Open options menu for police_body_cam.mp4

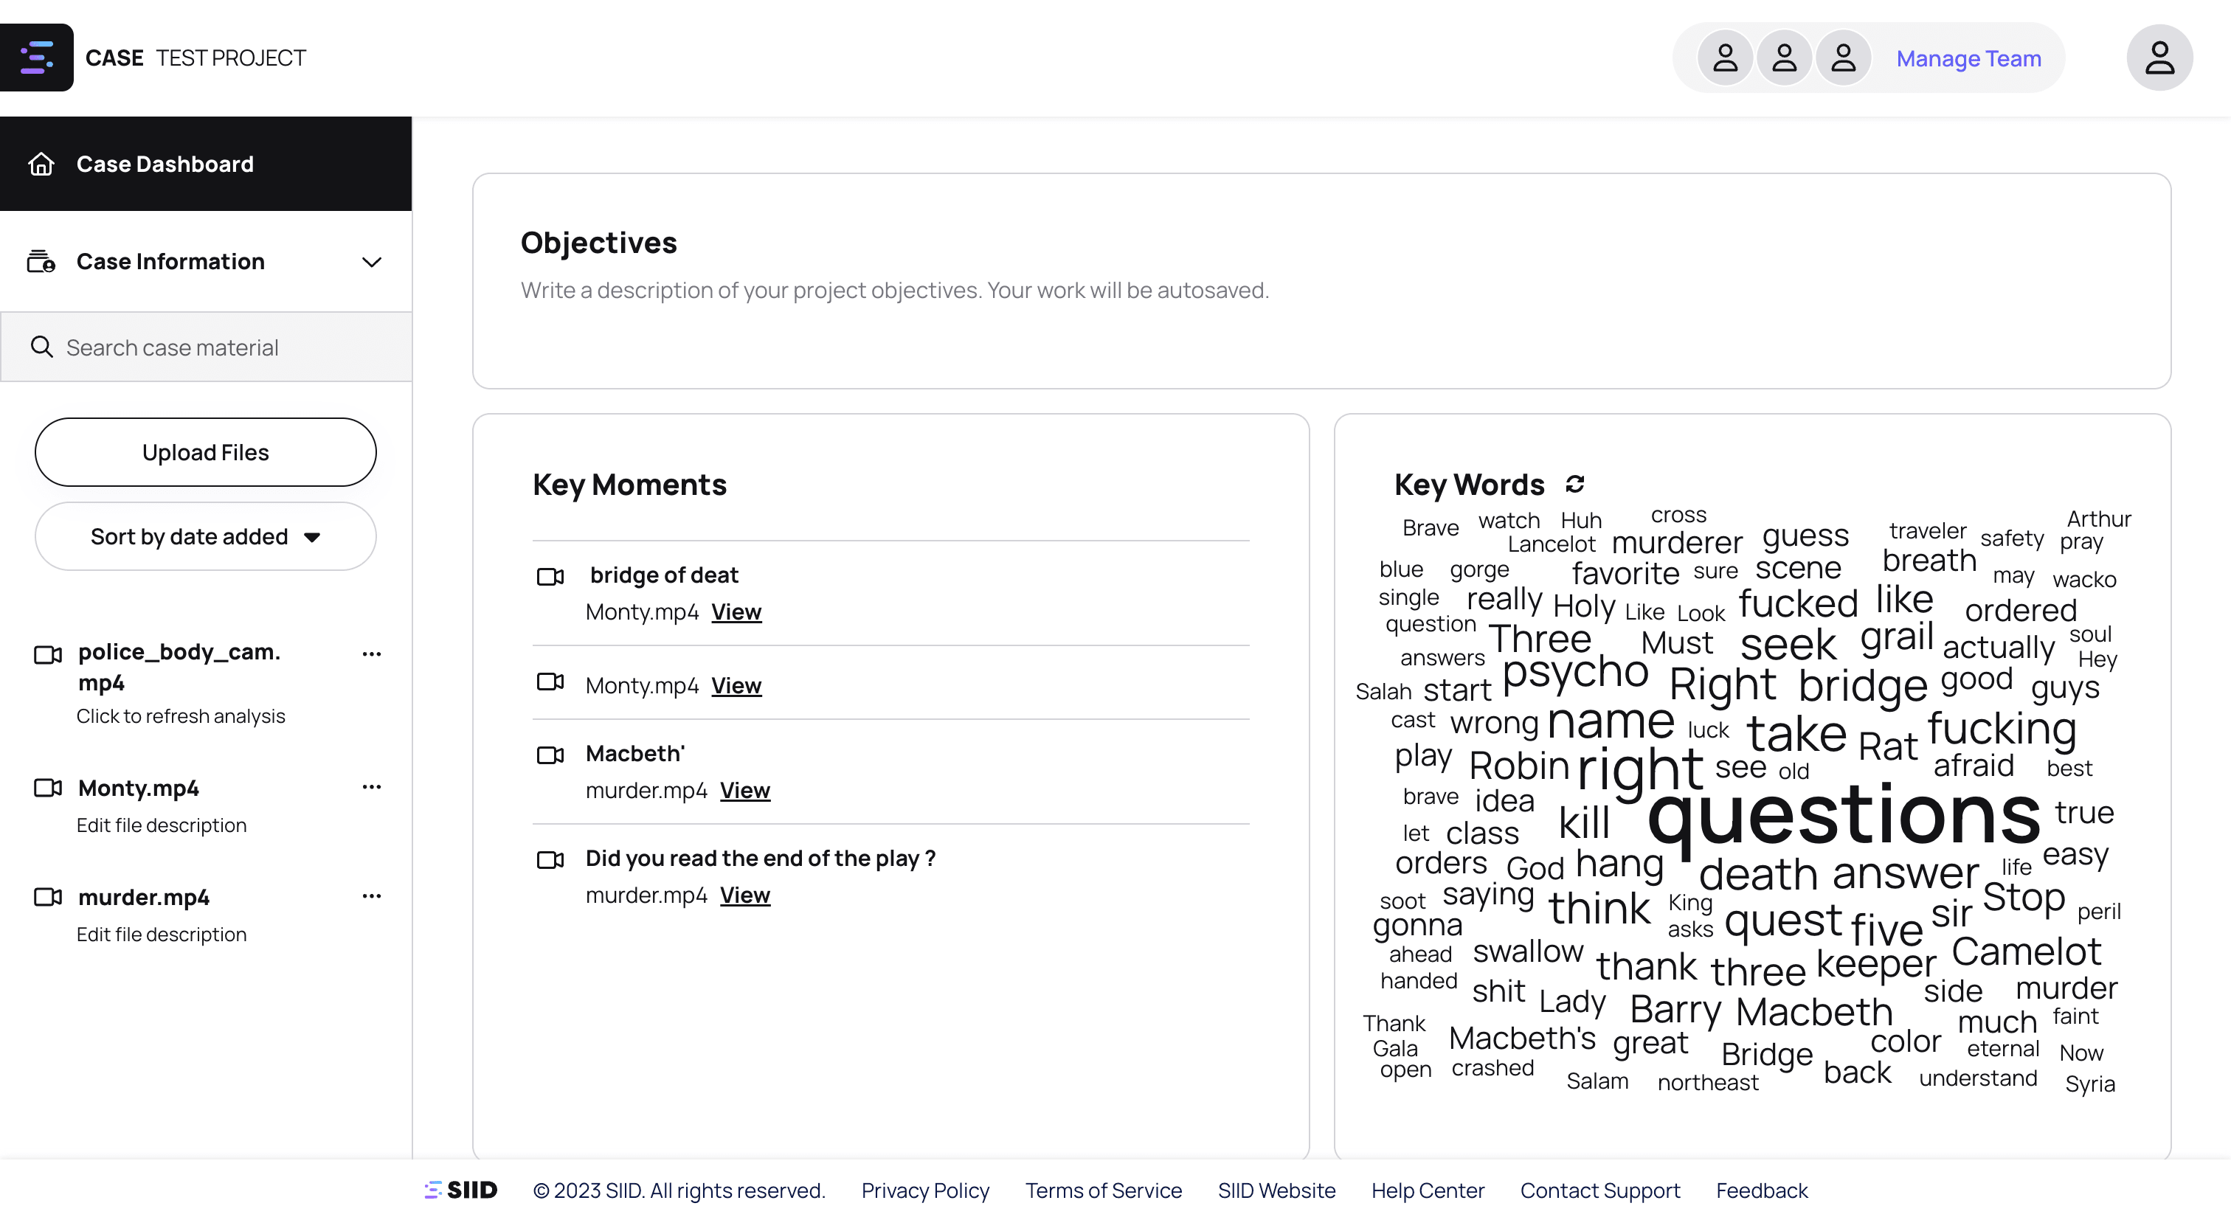[x=372, y=654]
